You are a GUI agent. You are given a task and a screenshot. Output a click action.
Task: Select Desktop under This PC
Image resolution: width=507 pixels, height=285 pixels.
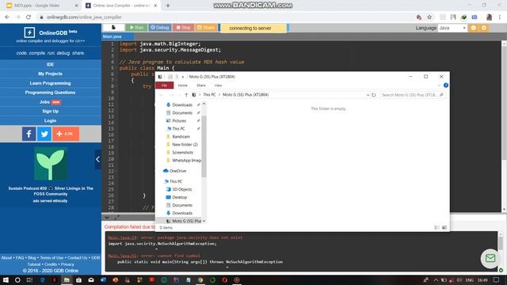(180, 197)
